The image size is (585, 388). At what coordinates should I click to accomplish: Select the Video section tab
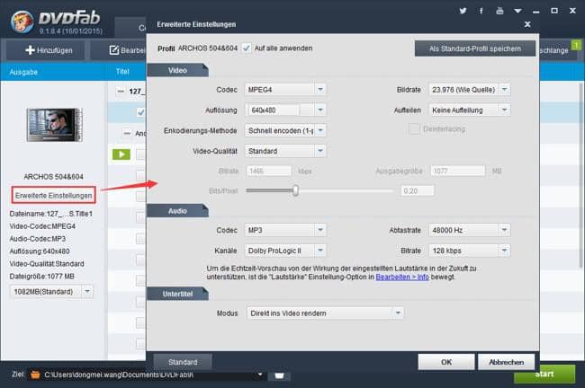click(177, 70)
